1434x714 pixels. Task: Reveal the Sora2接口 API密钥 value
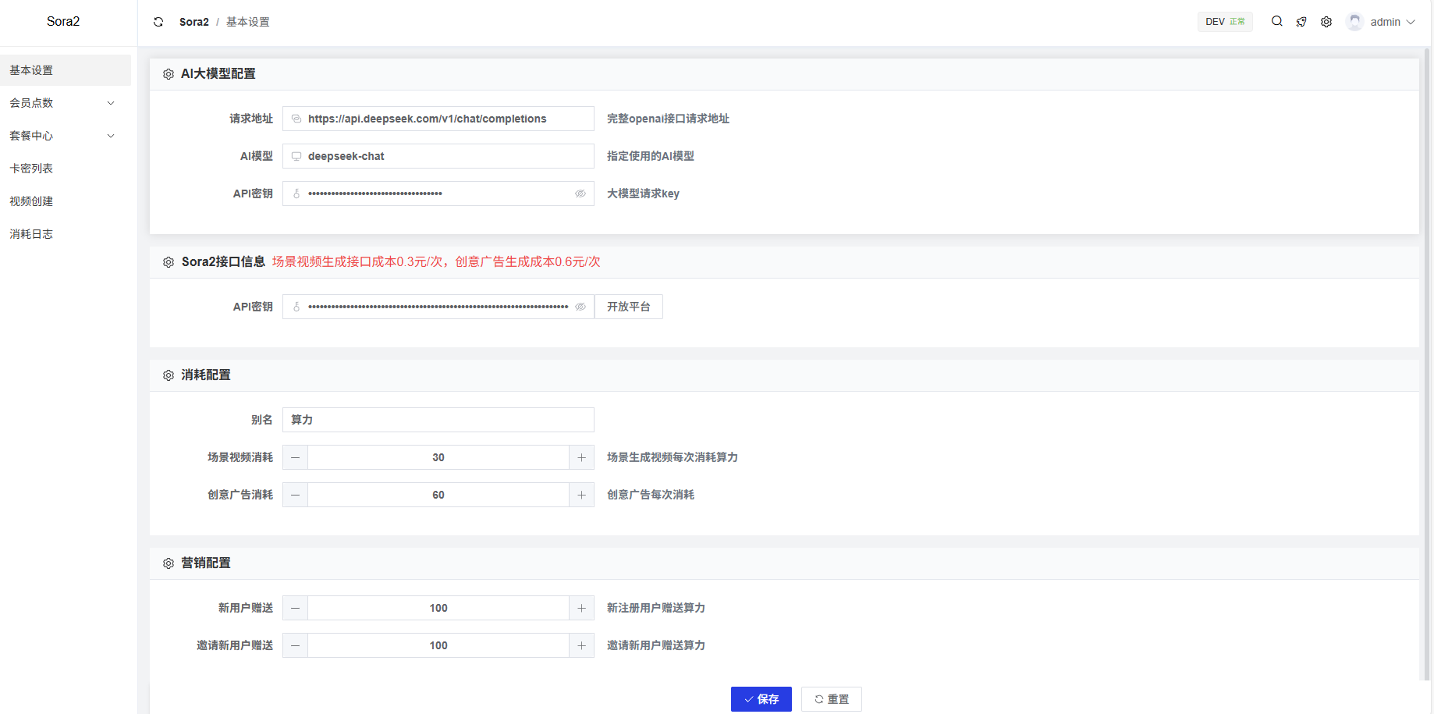(580, 307)
